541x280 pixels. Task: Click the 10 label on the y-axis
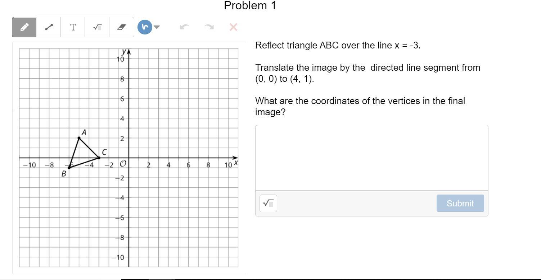pos(120,59)
